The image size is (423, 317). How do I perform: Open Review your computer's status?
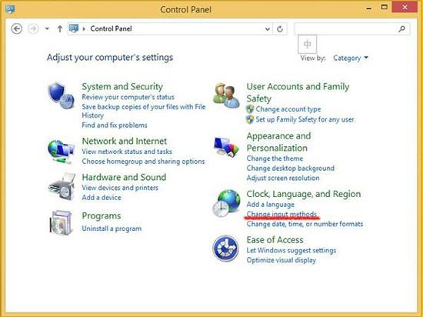pos(128,97)
